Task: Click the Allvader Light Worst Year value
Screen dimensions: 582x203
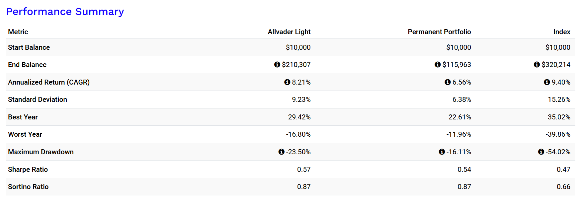Action: coord(298,134)
